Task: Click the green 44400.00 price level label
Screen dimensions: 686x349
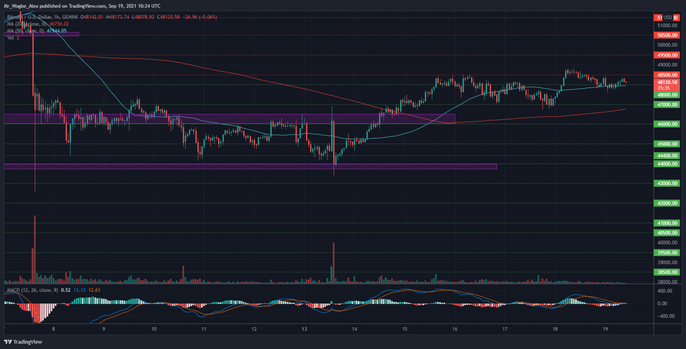Action: coord(668,156)
